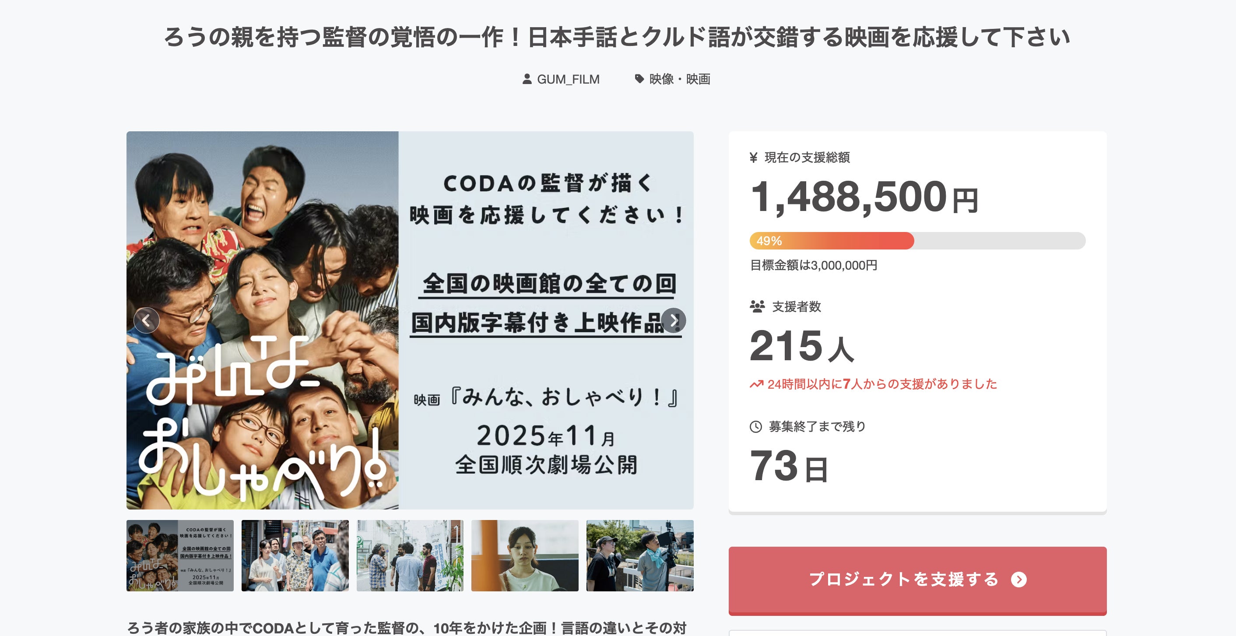1236x636 pixels.
Task: Select the fifth thumbnail with camera crew
Action: tap(639, 555)
